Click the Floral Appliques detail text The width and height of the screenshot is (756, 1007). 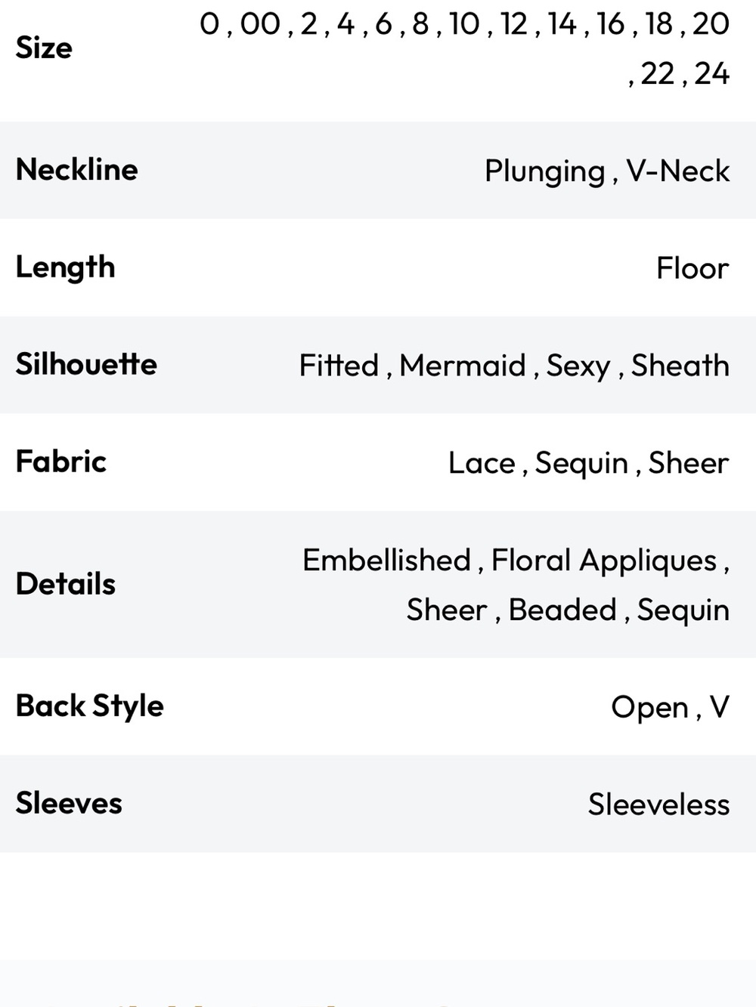[604, 561]
